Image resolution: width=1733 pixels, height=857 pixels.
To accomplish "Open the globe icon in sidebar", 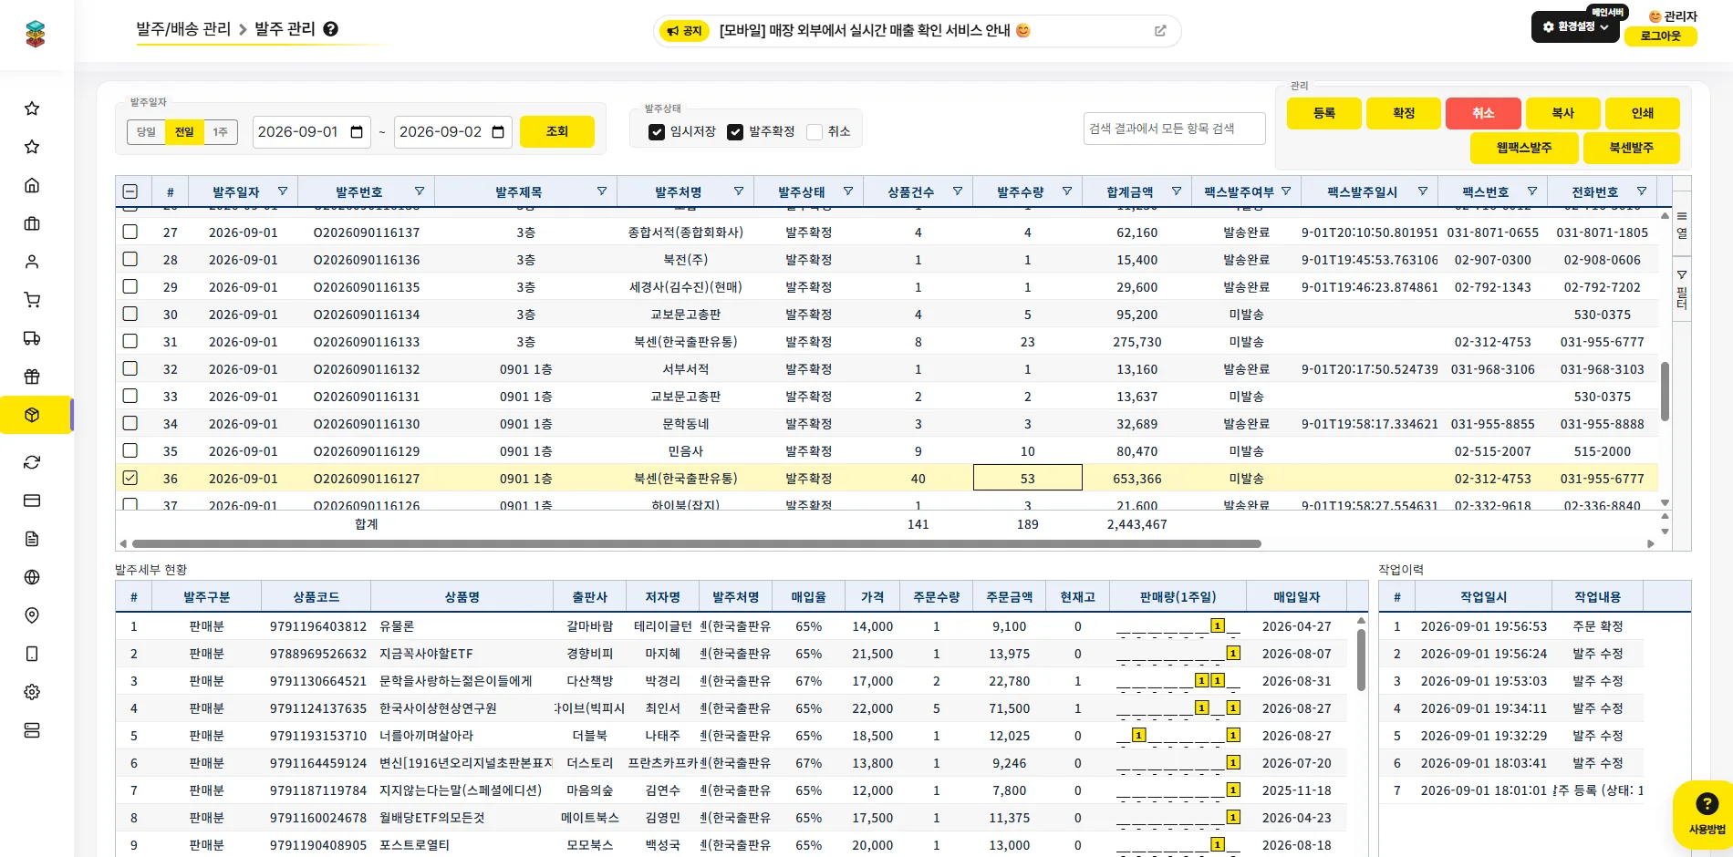I will pyautogui.click(x=32, y=577).
